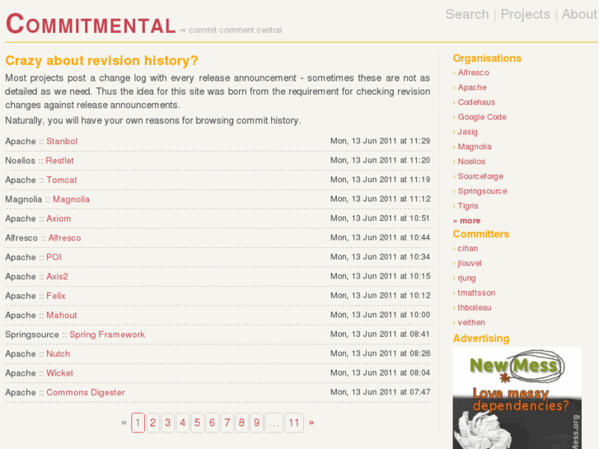Click the Committers sidebar heading
This screenshot has height=449, width=599.
coord(481,234)
